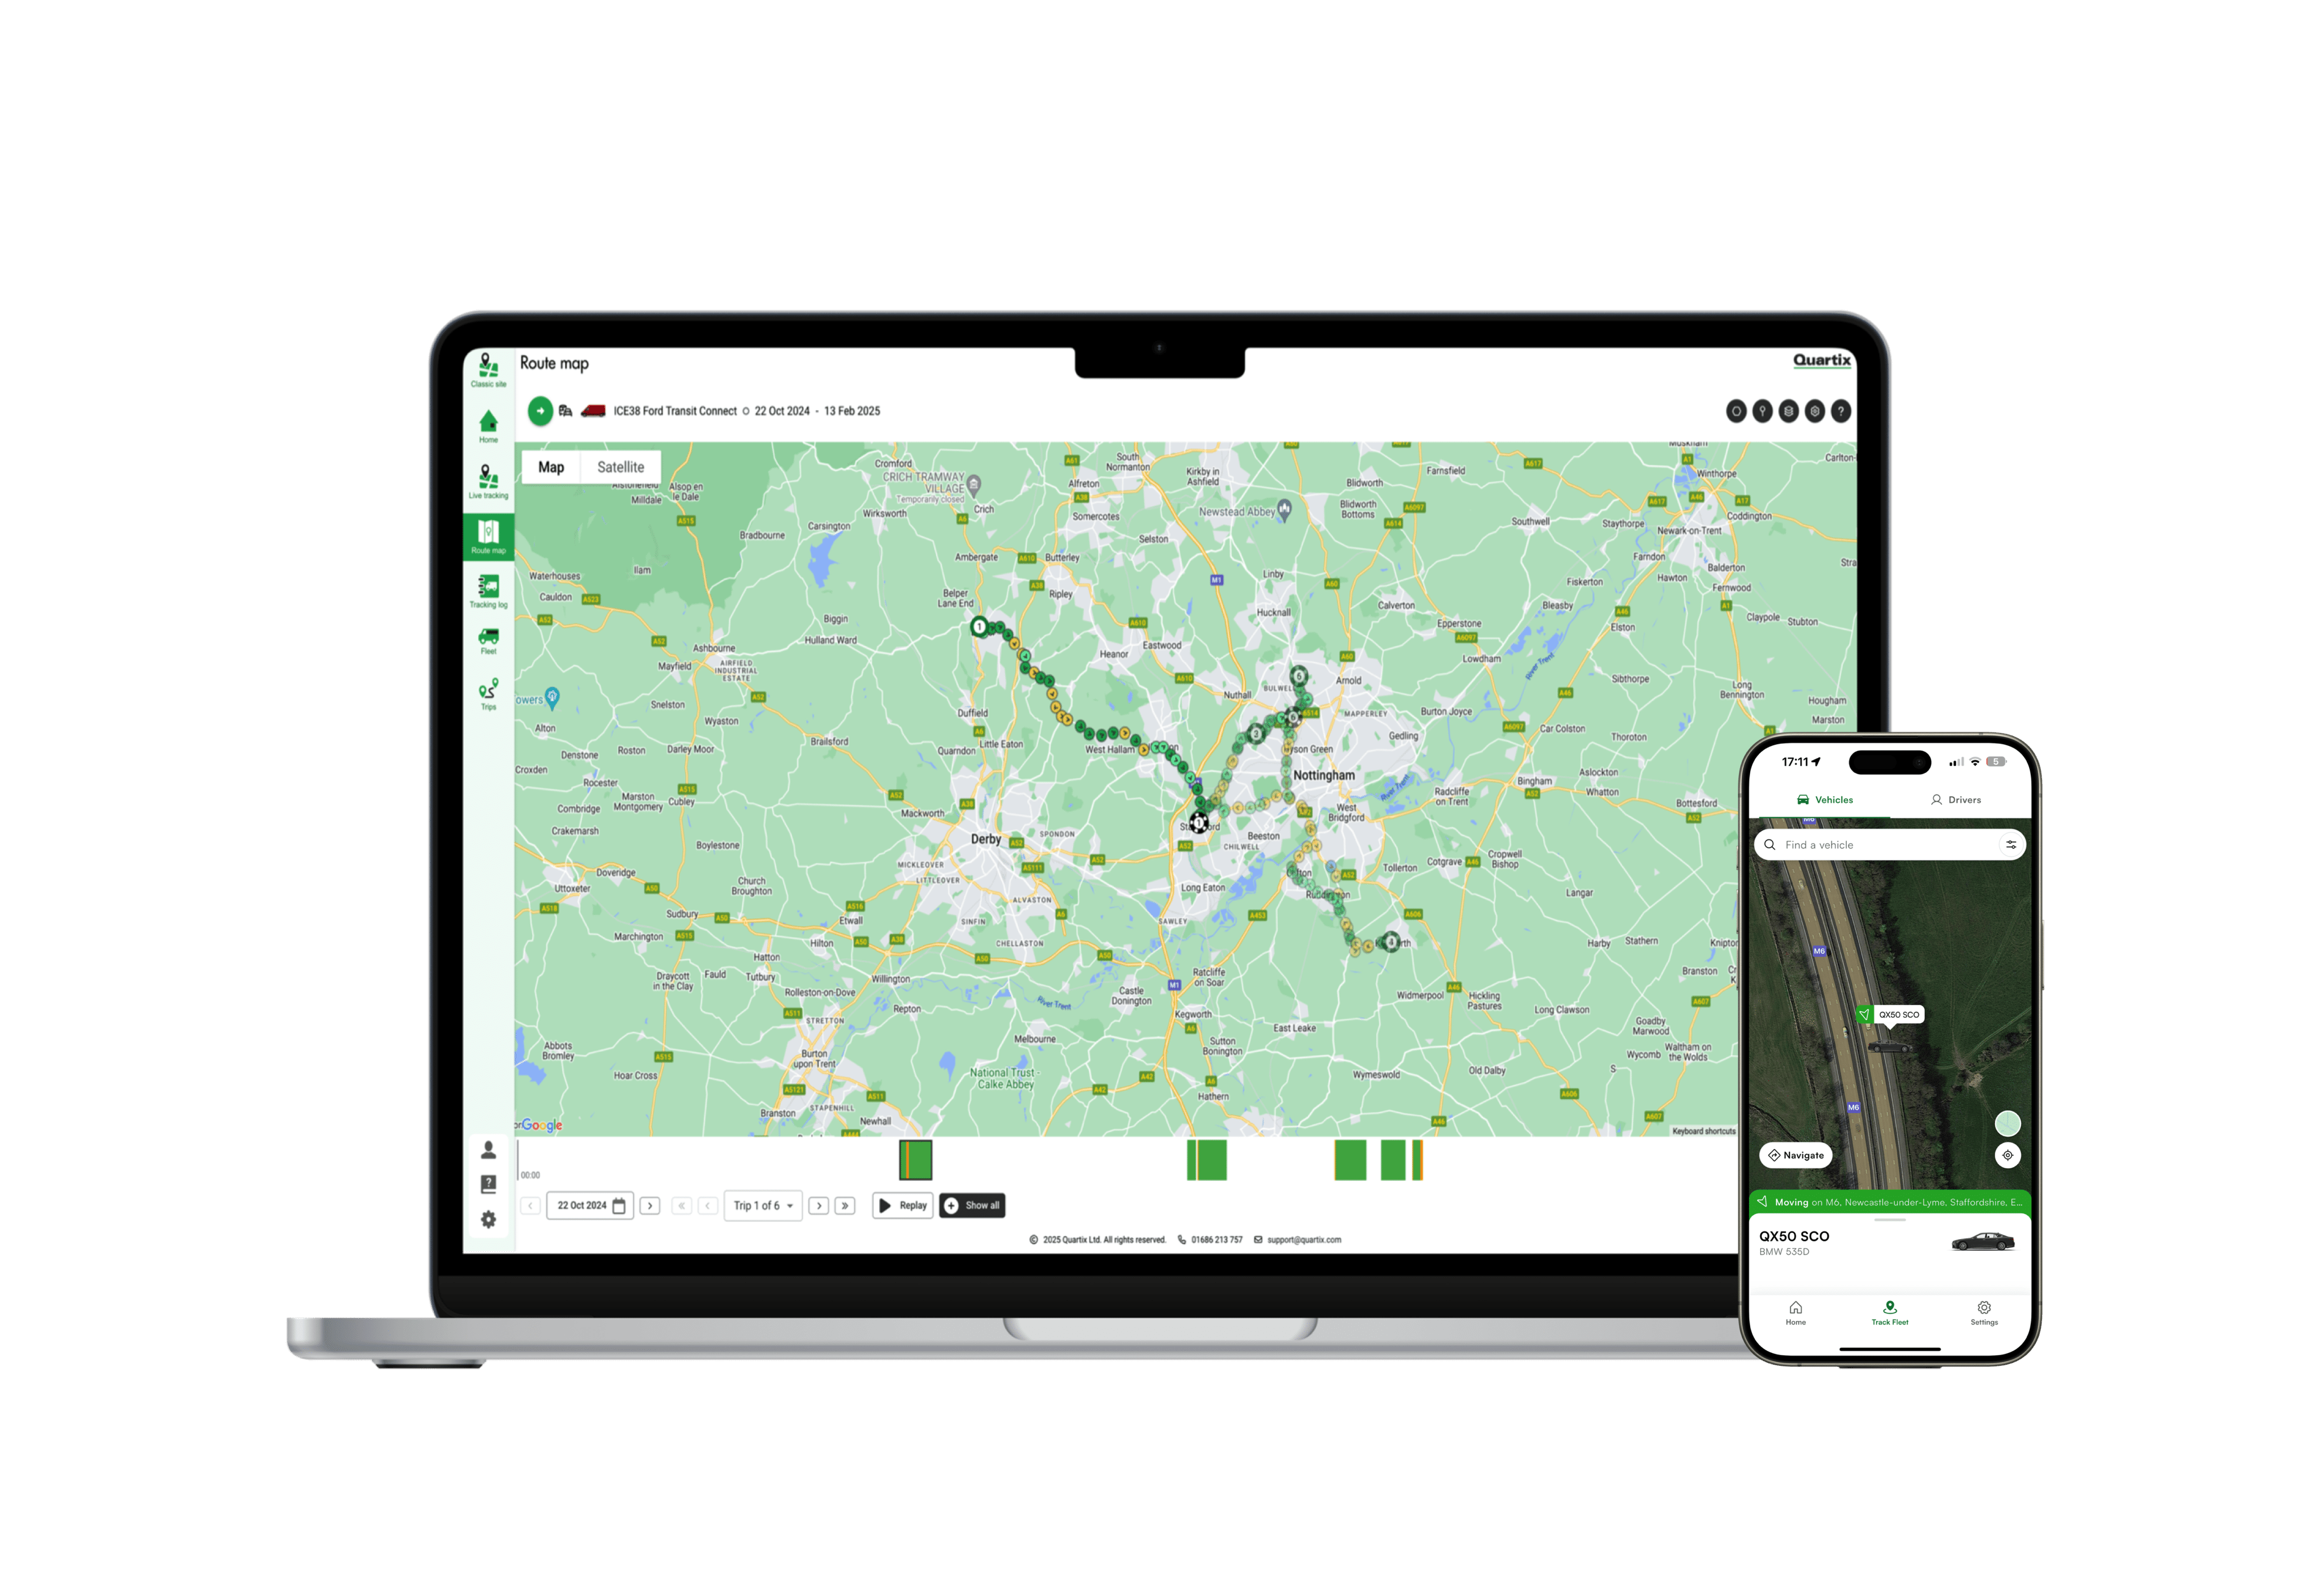Toggle the Map view tab
2321x1596 pixels.
552,466
